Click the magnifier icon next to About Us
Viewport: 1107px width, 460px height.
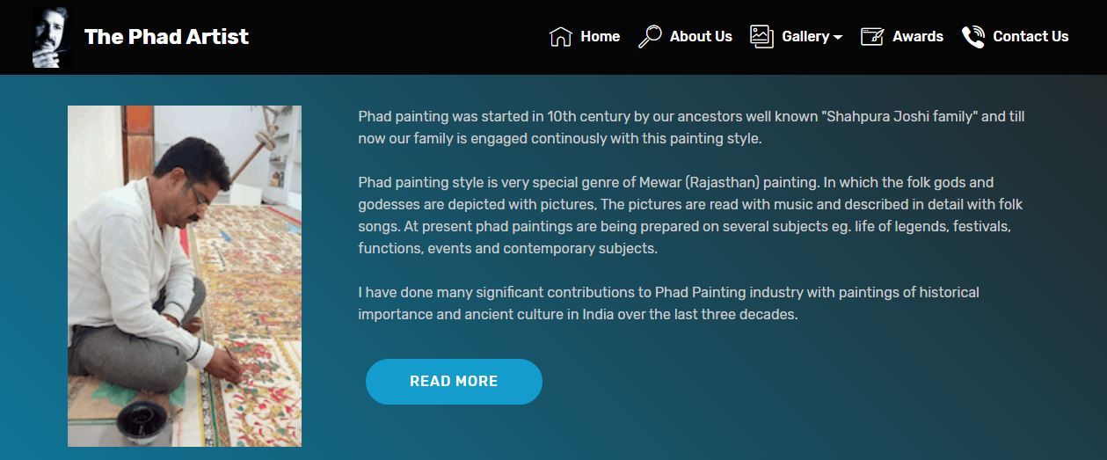650,37
